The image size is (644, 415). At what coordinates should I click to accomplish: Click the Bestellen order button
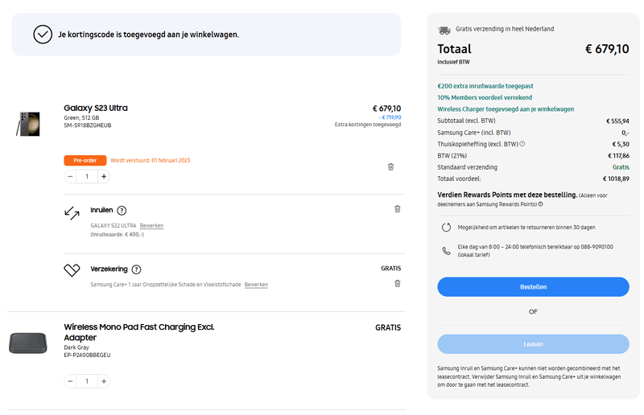coord(533,287)
